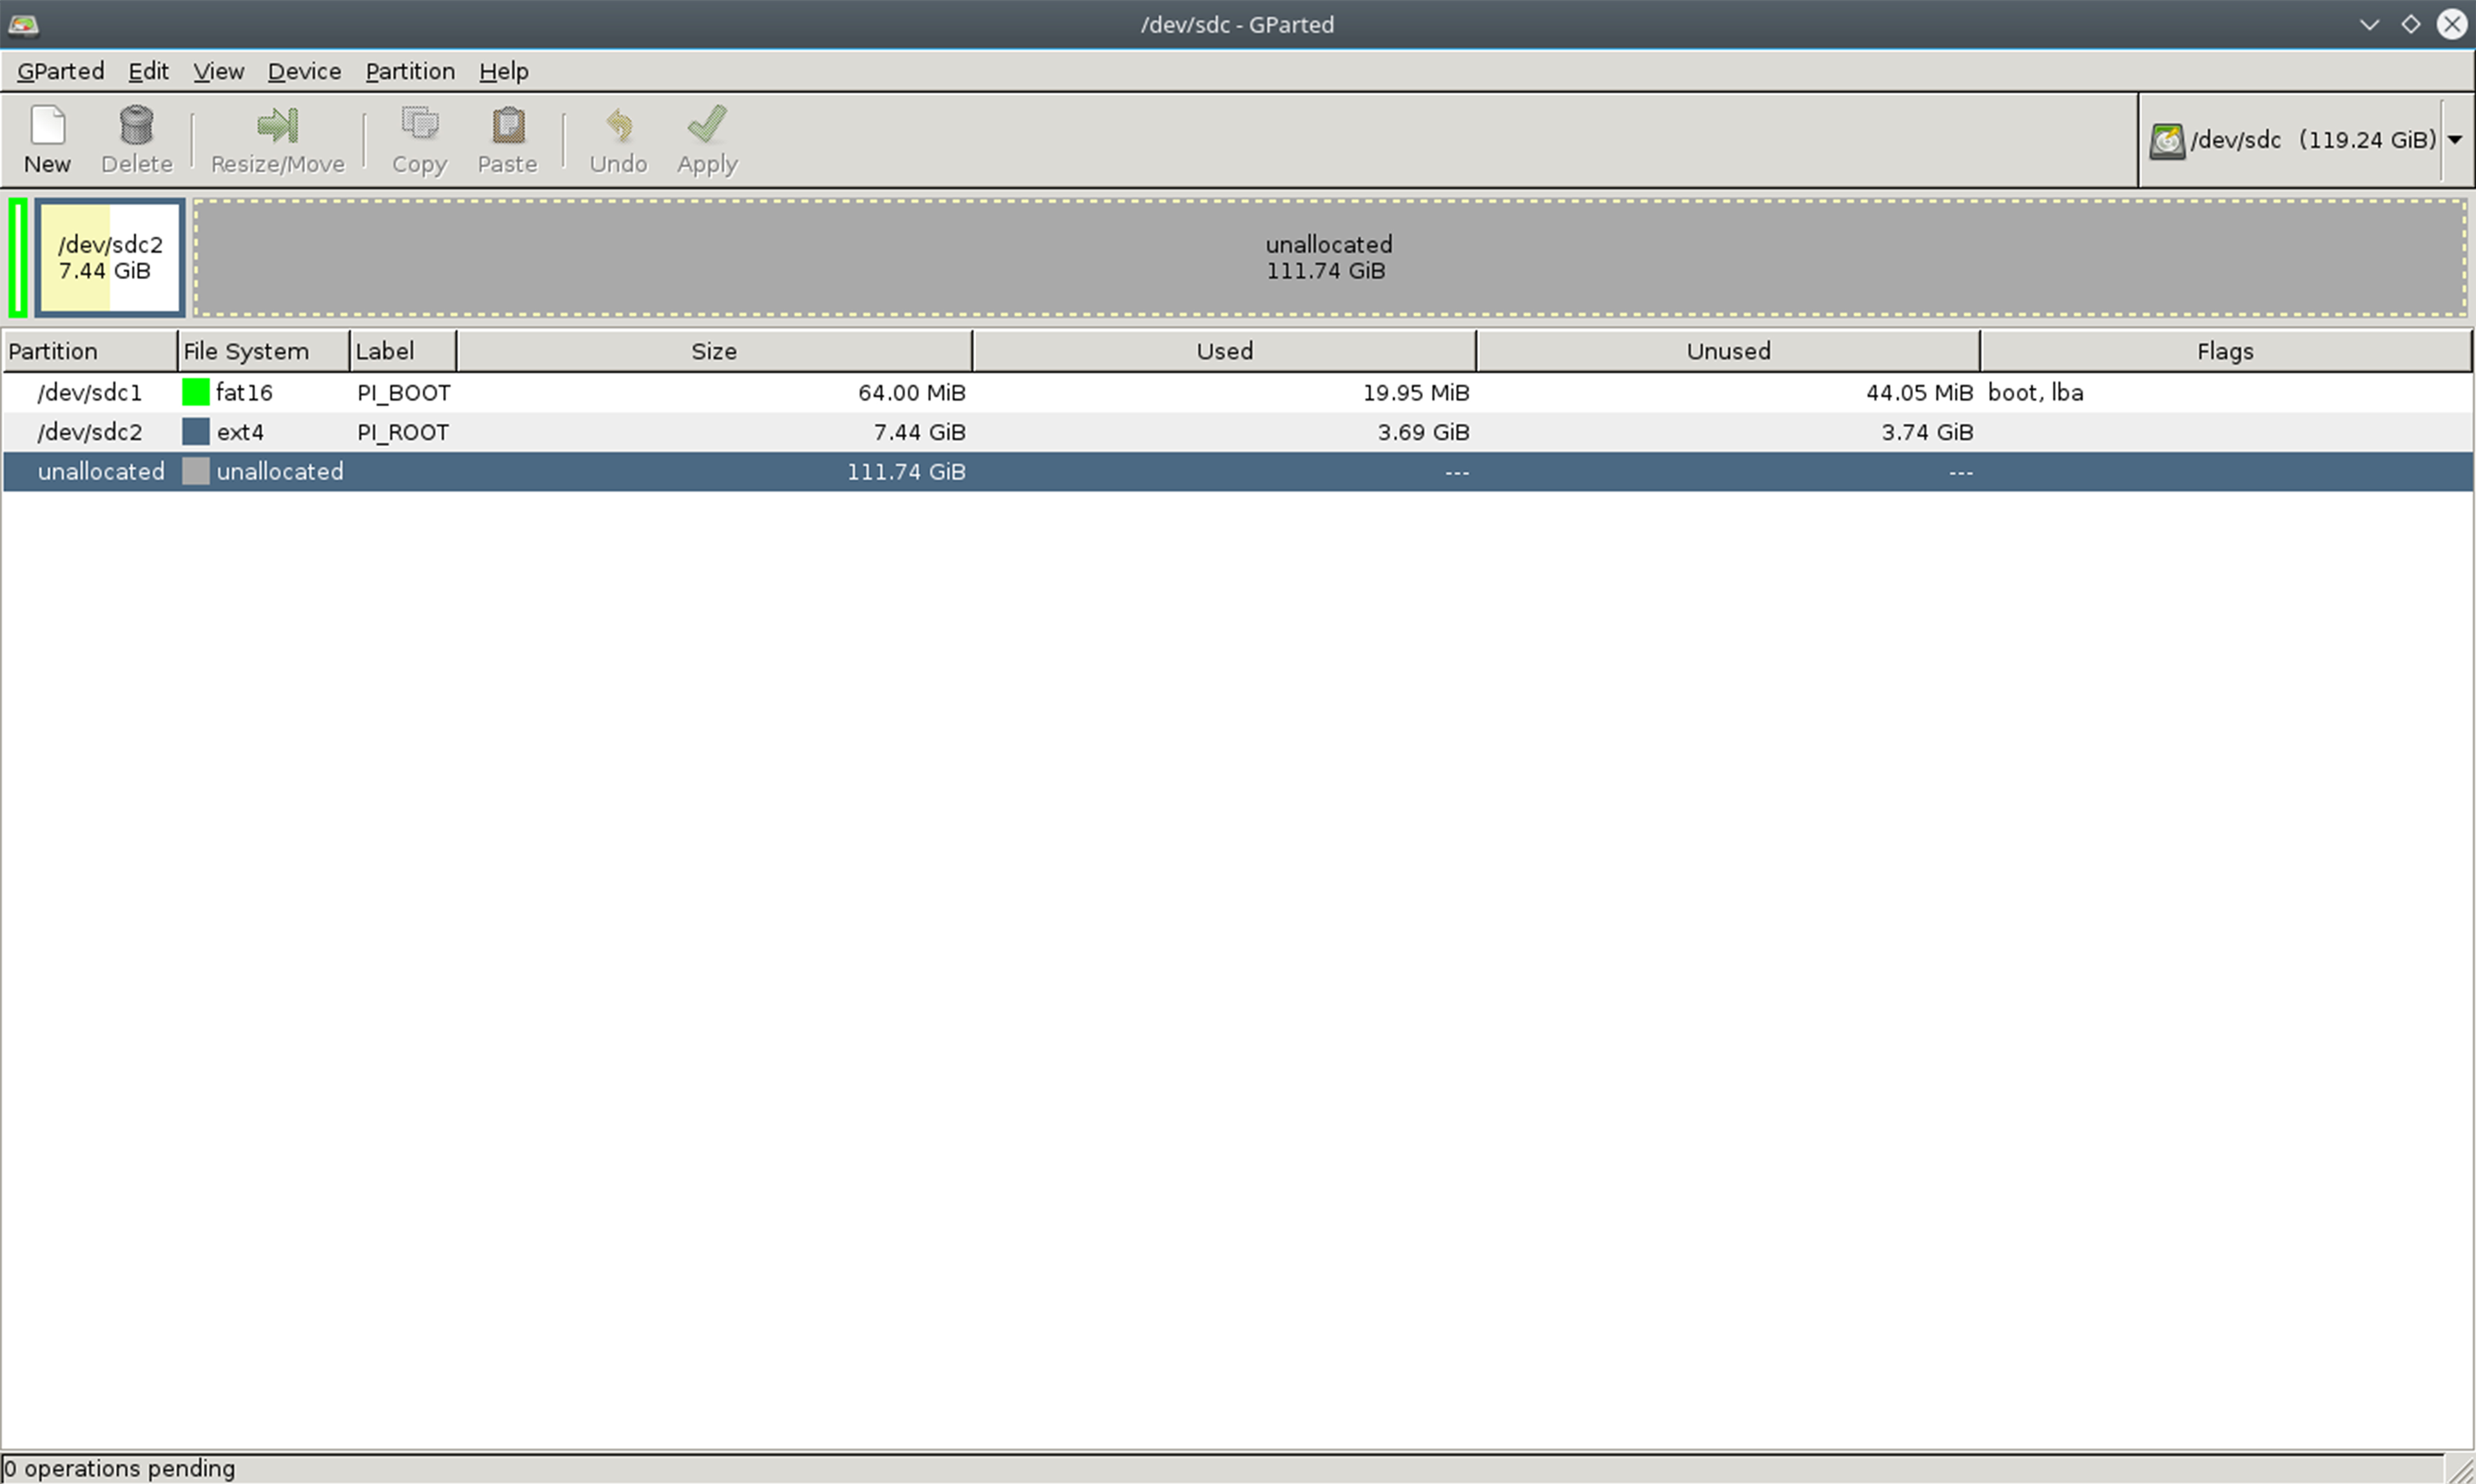
Task: Click the 111.74 GiB size cell in table
Action: (905, 472)
